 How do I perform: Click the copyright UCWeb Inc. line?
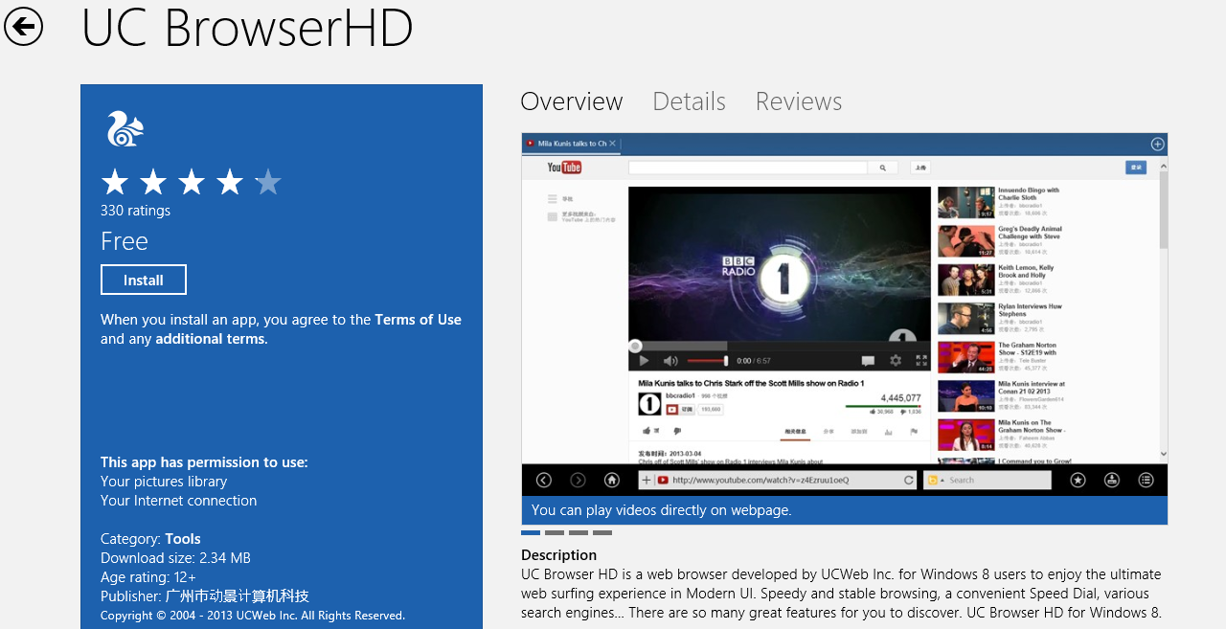tap(253, 616)
